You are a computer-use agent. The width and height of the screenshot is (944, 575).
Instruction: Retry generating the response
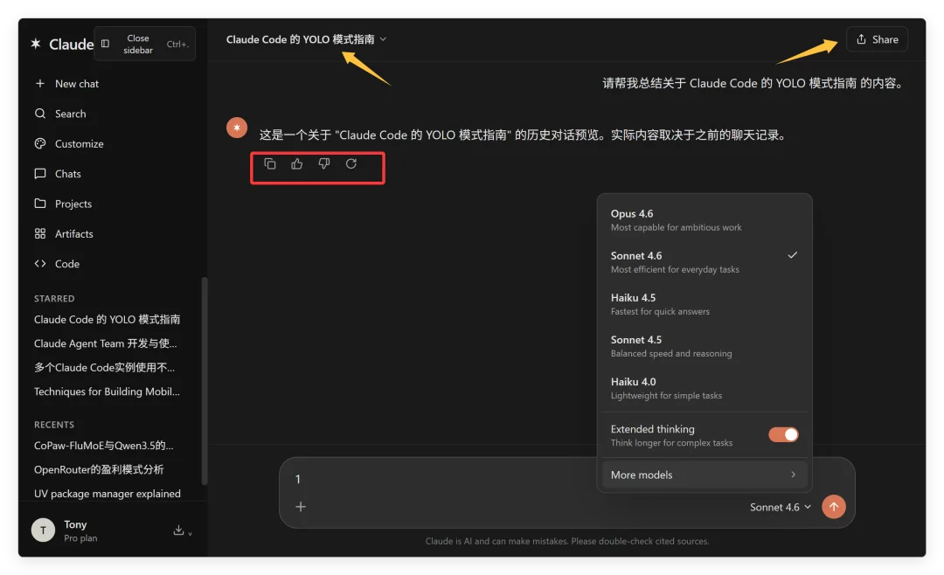pos(350,163)
